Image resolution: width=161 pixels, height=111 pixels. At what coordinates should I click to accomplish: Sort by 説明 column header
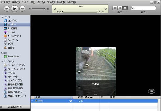pos(133,97)
